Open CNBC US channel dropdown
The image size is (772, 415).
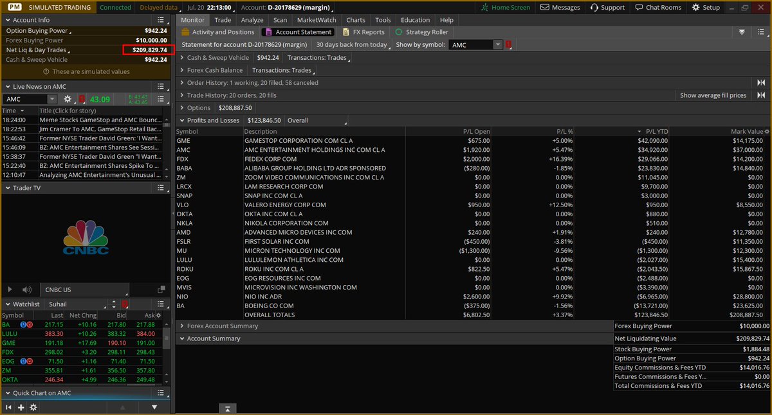pos(84,290)
